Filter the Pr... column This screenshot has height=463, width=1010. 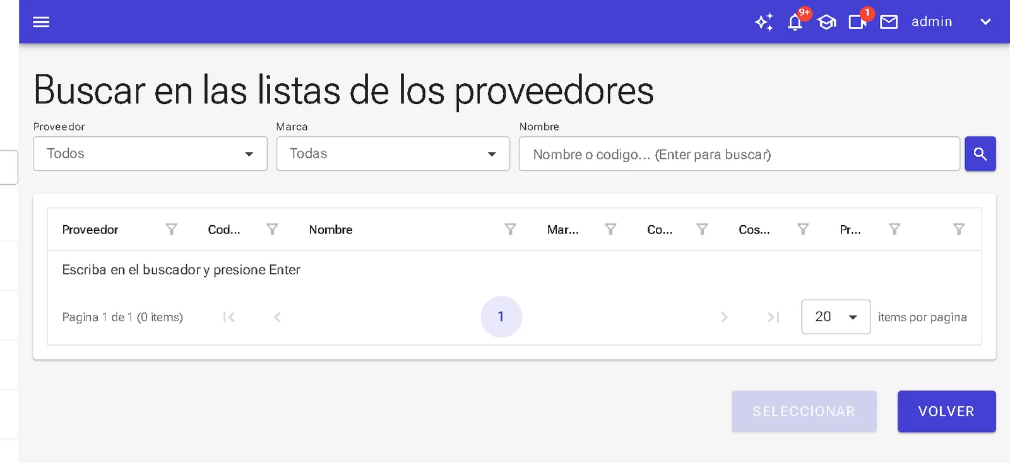pos(894,229)
